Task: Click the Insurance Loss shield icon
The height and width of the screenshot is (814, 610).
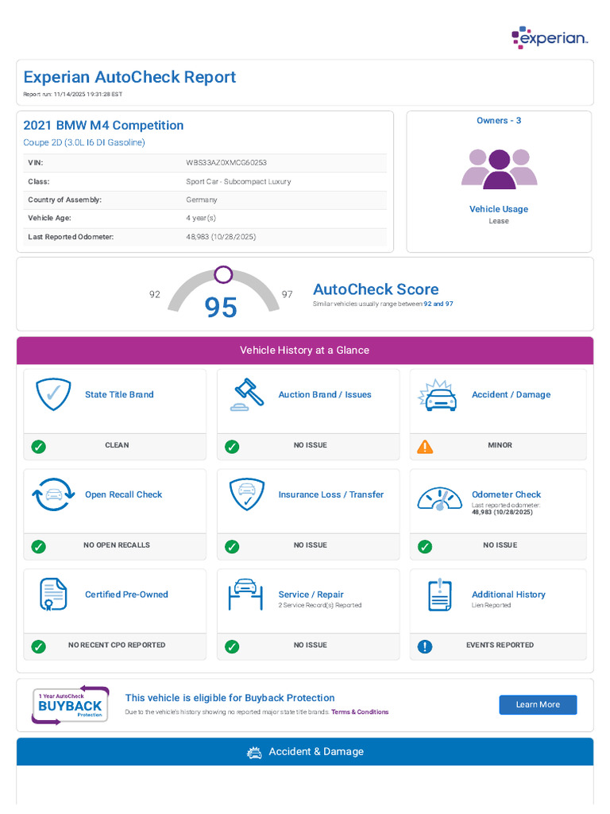Action: click(247, 494)
